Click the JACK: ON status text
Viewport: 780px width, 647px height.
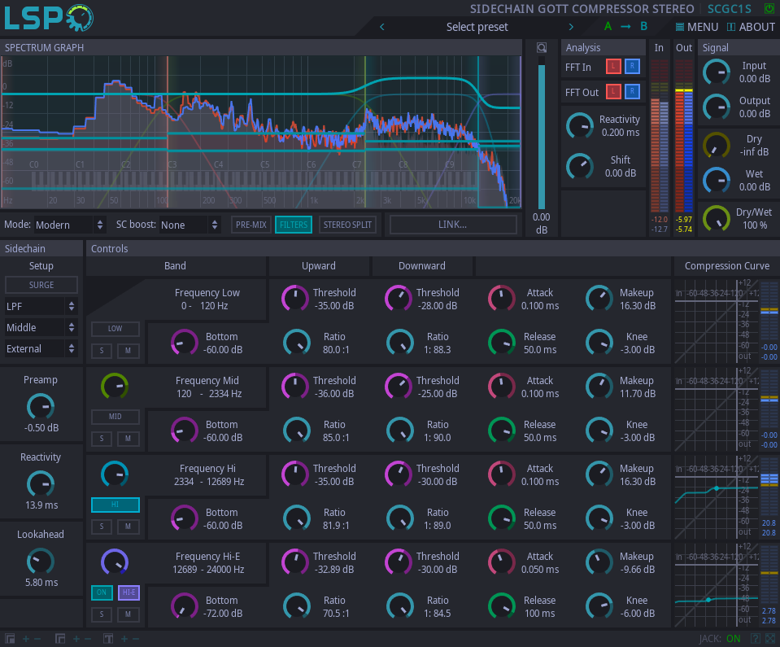click(x=719, y=639)
